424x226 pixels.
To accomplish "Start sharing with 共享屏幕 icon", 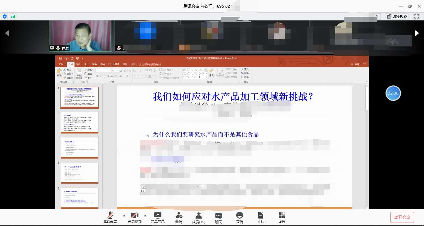I will coord(157,215).
